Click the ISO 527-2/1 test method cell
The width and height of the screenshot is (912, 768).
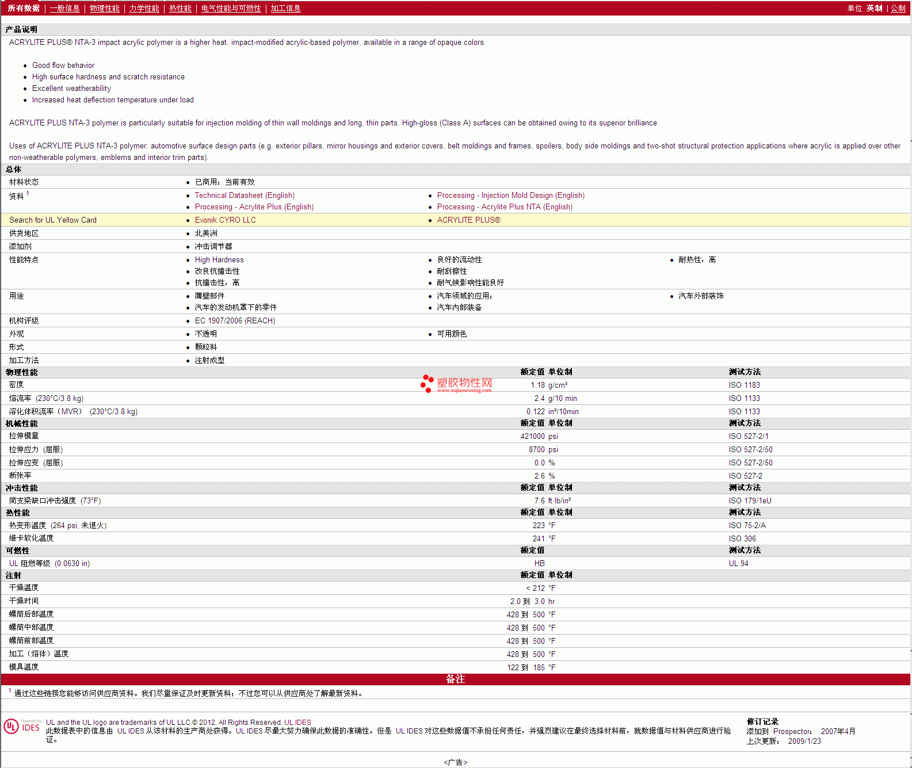point(749,436)
